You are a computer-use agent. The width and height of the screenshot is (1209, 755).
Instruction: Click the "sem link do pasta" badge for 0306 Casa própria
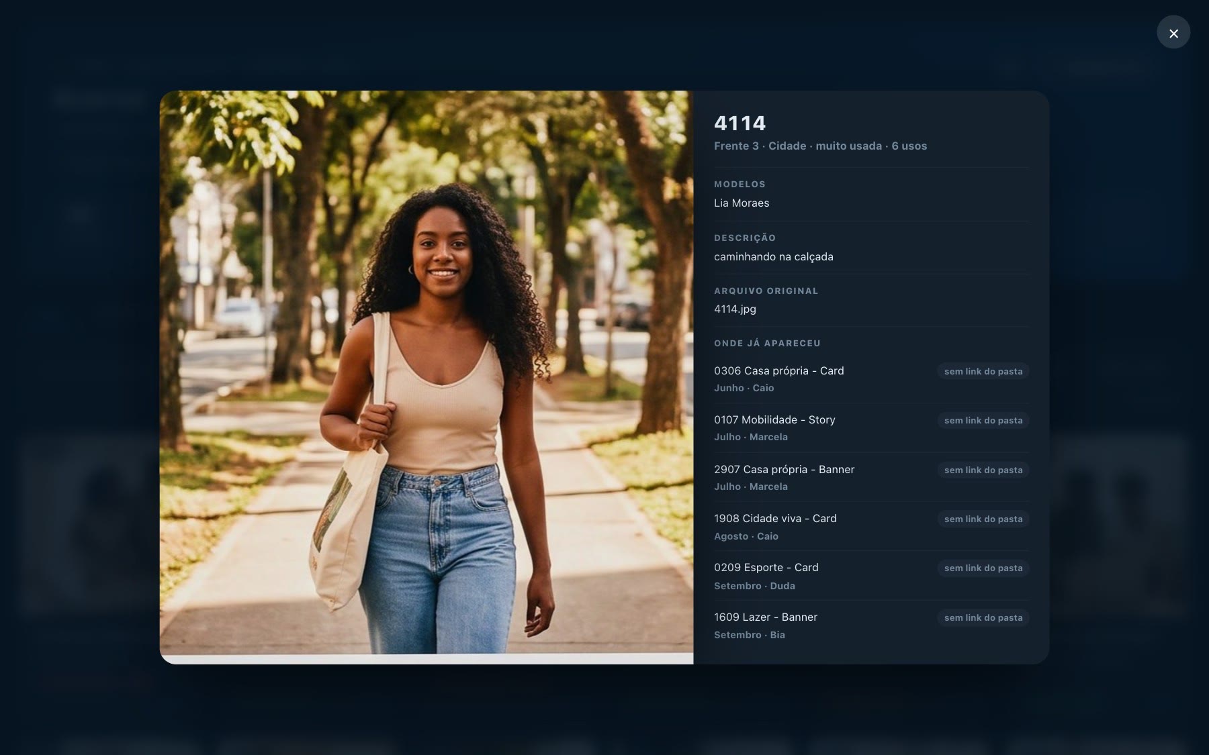click(983, 371)
